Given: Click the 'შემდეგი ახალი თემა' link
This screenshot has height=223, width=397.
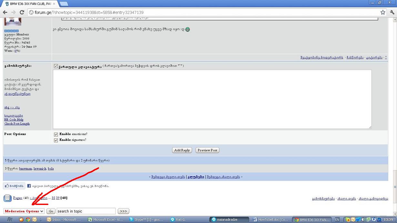Looking at the screenshot, I should [x=223, y=177].
